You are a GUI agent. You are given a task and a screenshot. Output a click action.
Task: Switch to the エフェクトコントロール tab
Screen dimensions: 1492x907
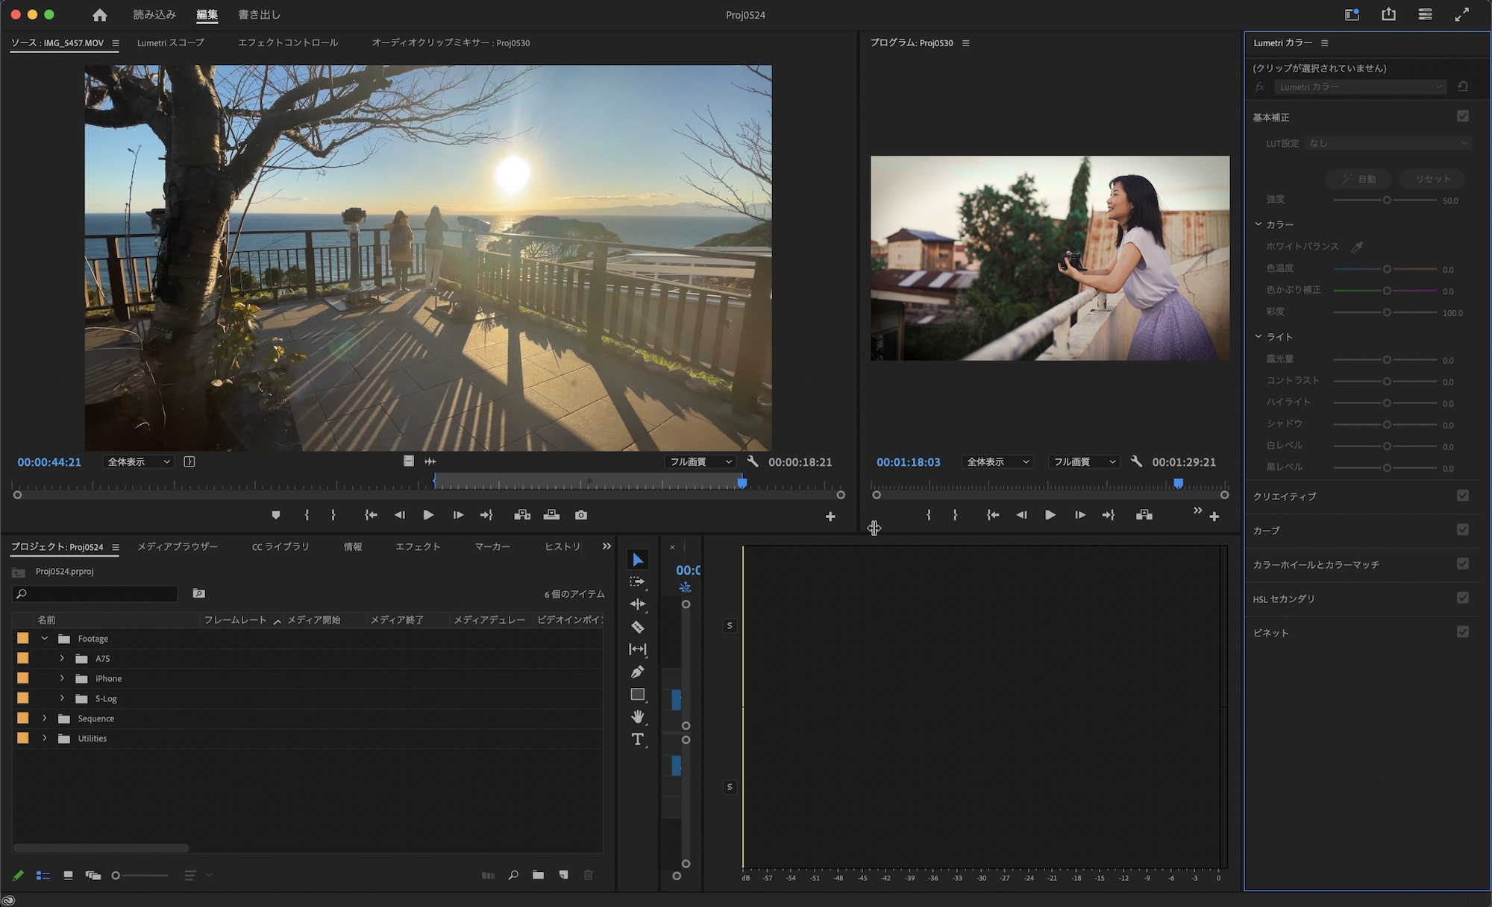coord(288,42)
